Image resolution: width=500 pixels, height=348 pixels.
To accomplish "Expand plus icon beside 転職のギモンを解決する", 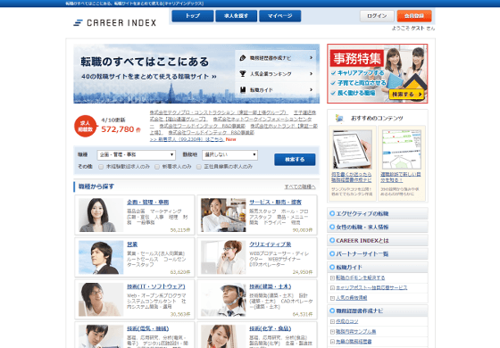I will [332, 278].
